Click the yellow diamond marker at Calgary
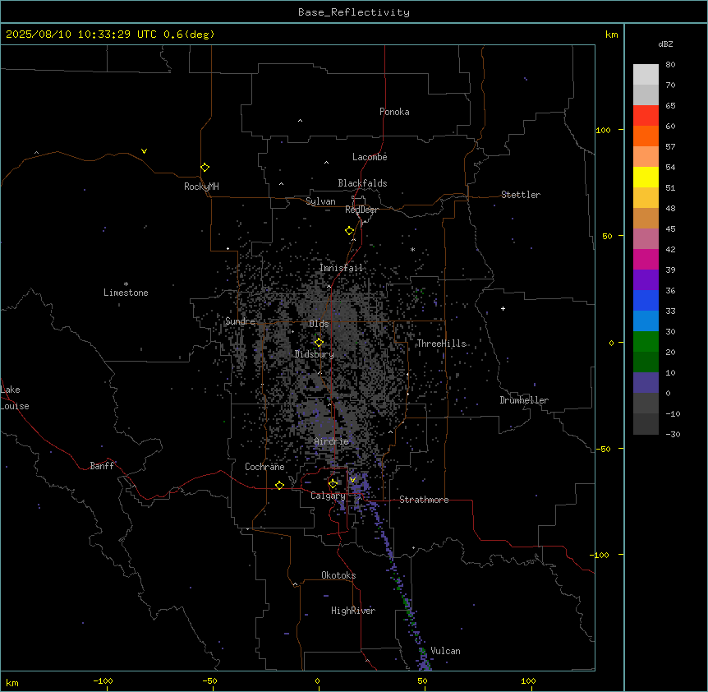The width and height of the screenshot is (708, 692). [x=333, y=484]
